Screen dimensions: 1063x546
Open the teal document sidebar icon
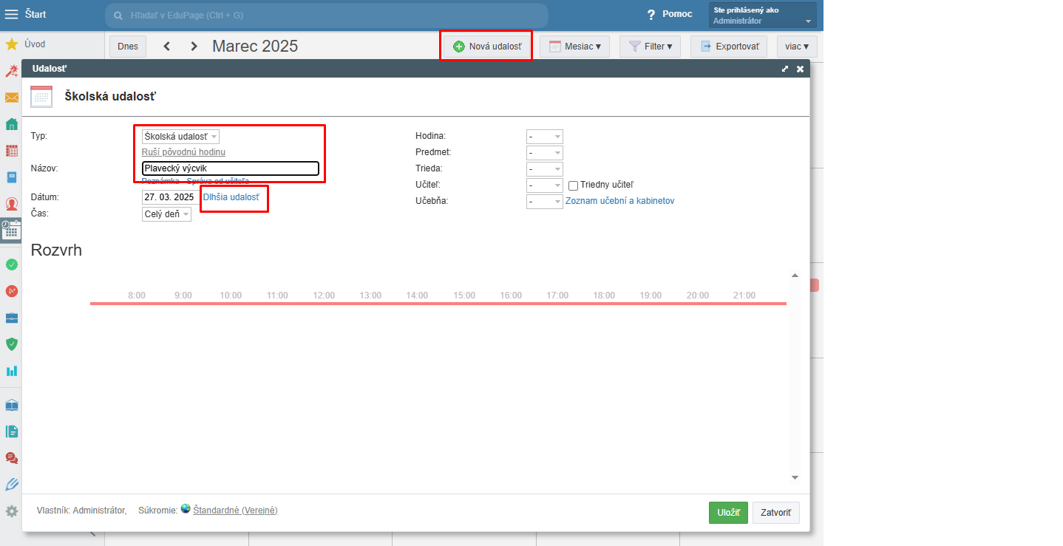(11, 431)
